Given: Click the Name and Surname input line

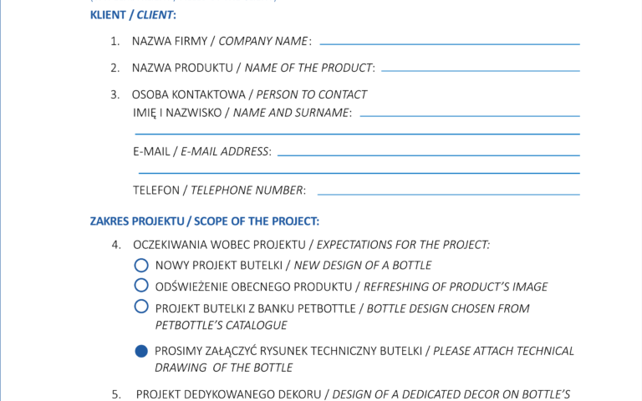Looking at the screenshot, I should [469, 114].
